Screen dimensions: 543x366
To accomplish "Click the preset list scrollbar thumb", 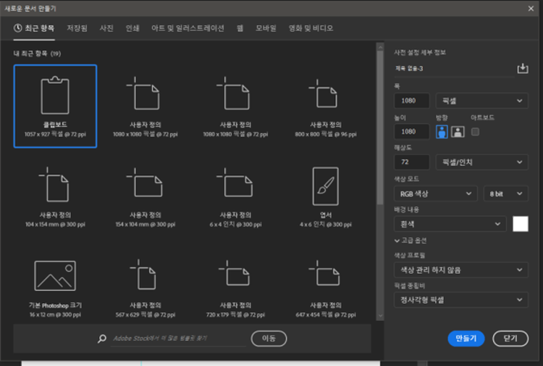I will (x=380, y=128).
